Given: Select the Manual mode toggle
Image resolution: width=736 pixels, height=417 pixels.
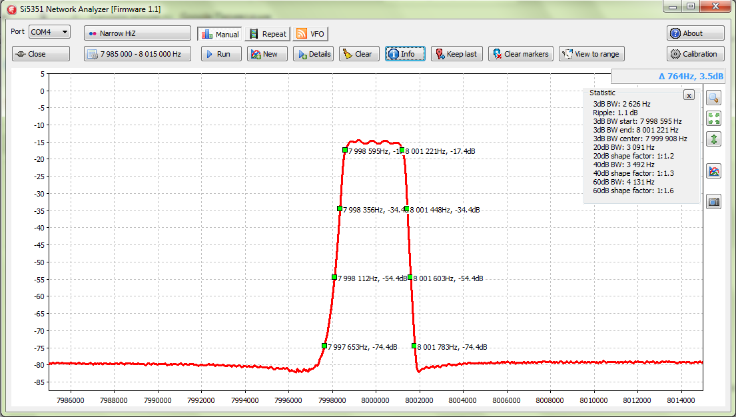Looking at the screenshot, I should (x=220, y=34).
